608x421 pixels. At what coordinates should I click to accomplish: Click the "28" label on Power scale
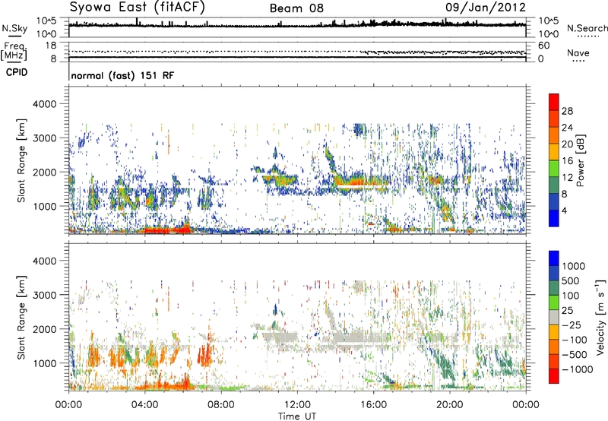pyautogui.click(x=567, y=111)
